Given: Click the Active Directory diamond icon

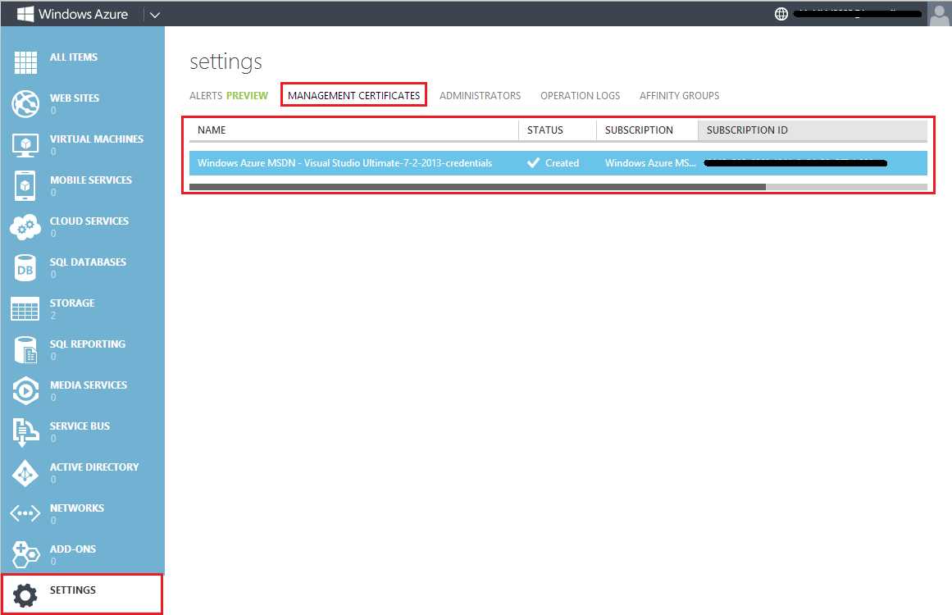Looking at the screenshot, I should [25, 473].
